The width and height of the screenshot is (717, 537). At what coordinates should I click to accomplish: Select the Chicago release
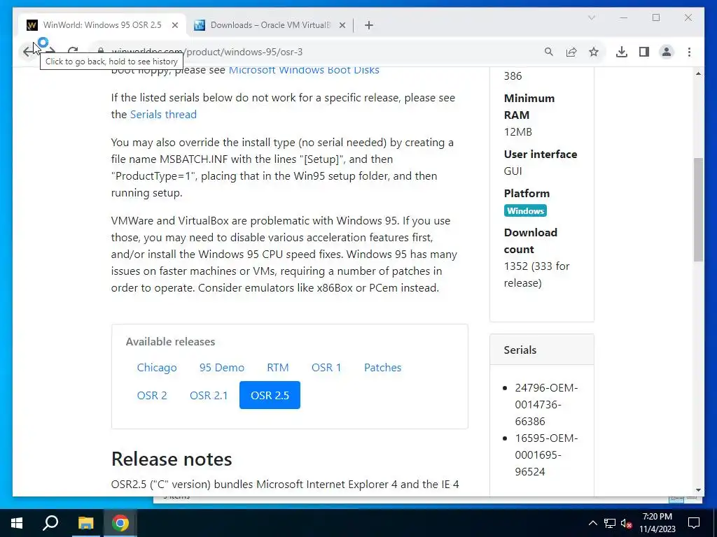157,368
